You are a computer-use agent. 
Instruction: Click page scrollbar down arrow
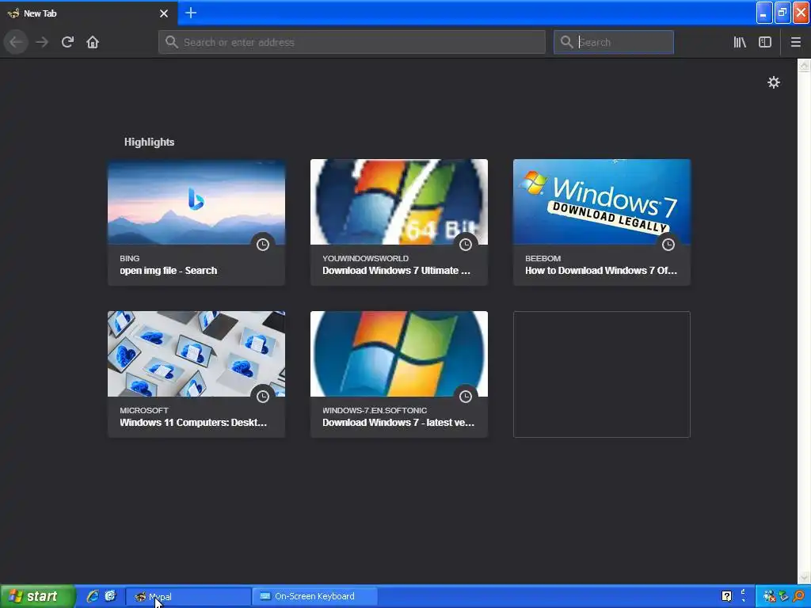tap(804, 577)
